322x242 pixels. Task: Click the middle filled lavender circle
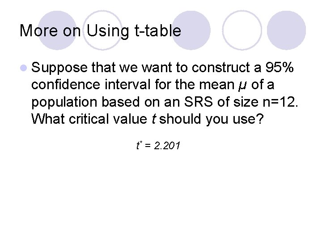[191, 30]
